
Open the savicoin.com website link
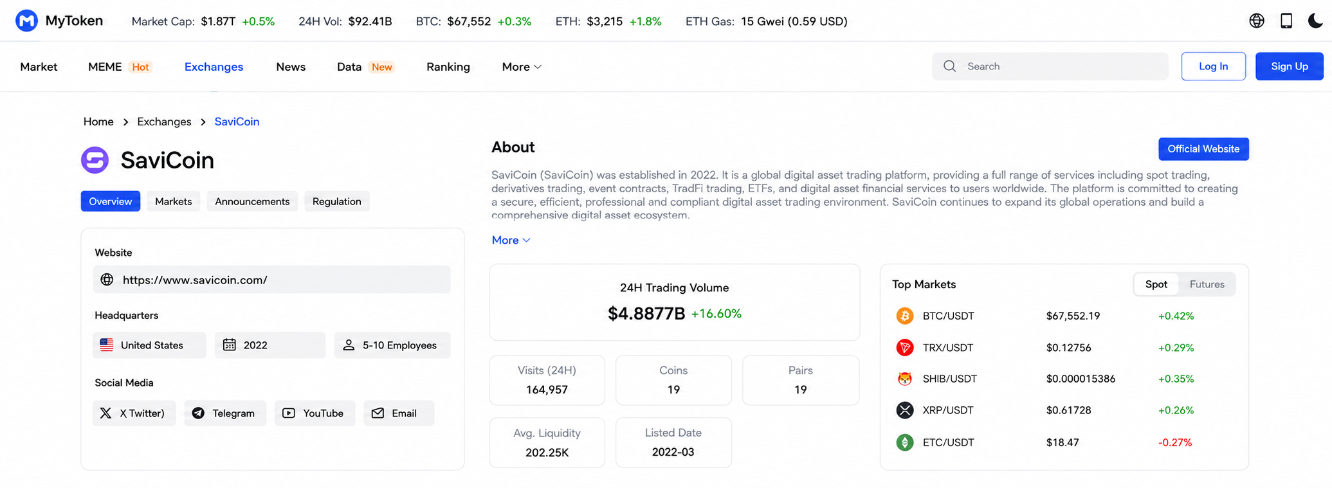[195, 280]
